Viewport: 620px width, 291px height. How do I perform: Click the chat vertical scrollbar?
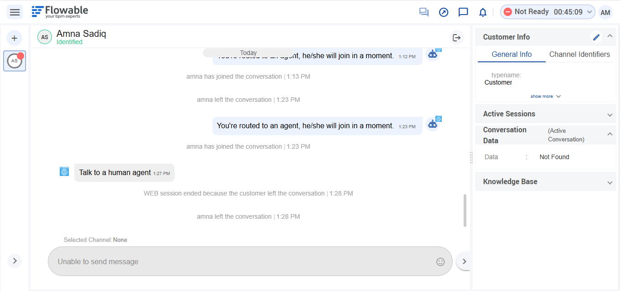465,210
